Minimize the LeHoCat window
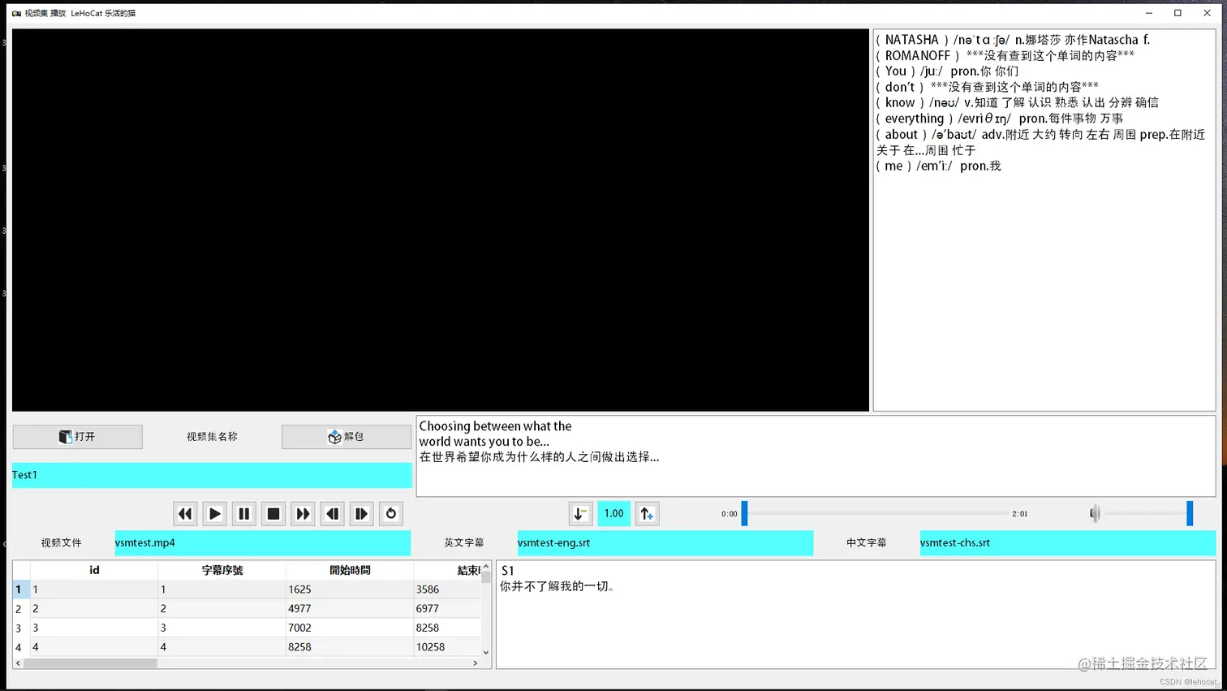This screenshot has width=1227, height=691. click(x=1149, y=13)
